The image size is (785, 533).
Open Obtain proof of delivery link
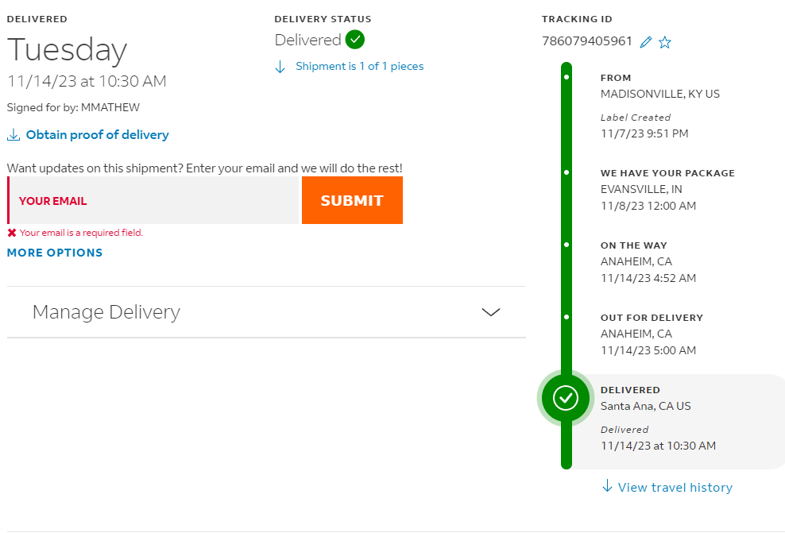(x=98, y=134)
